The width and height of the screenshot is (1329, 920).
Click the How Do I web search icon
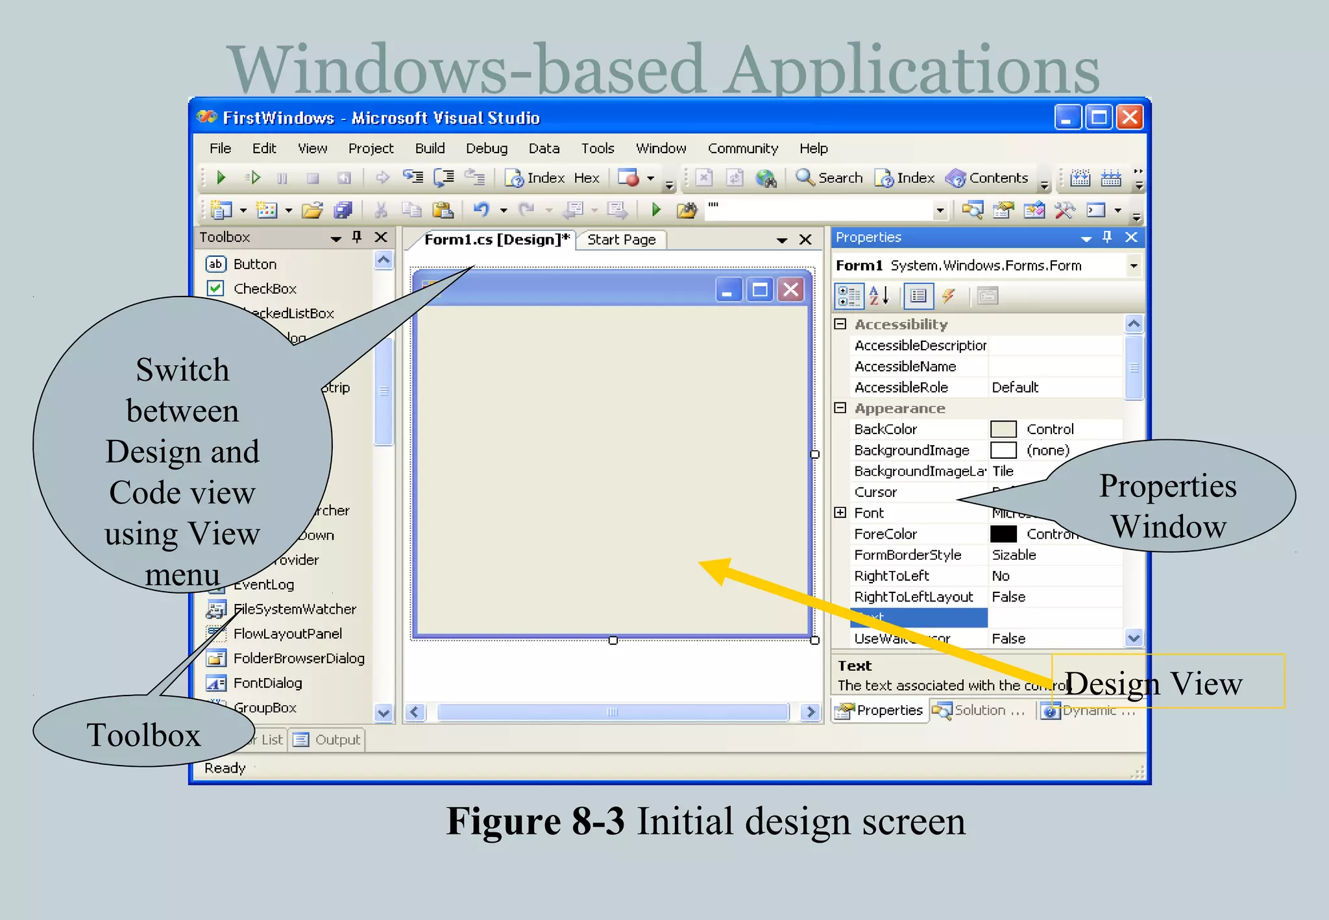coord(766,177)
